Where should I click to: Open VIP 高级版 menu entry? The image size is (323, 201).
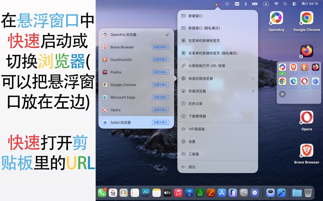coord(218,129)
